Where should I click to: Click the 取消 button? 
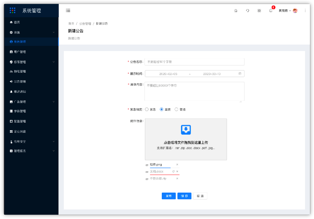[200, 196]
